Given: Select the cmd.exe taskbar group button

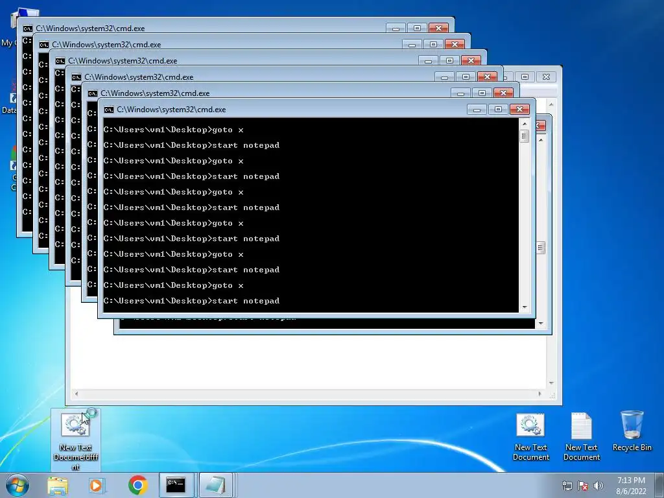Looking at the screenshot, I should (176, 485).
